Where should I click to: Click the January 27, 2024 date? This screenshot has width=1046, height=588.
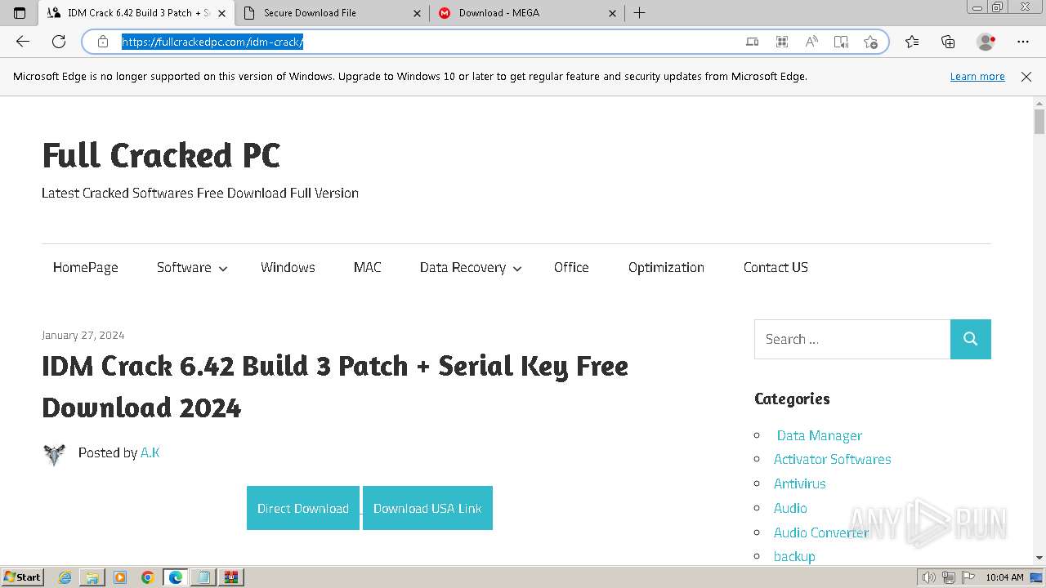(x=83, y=335)
